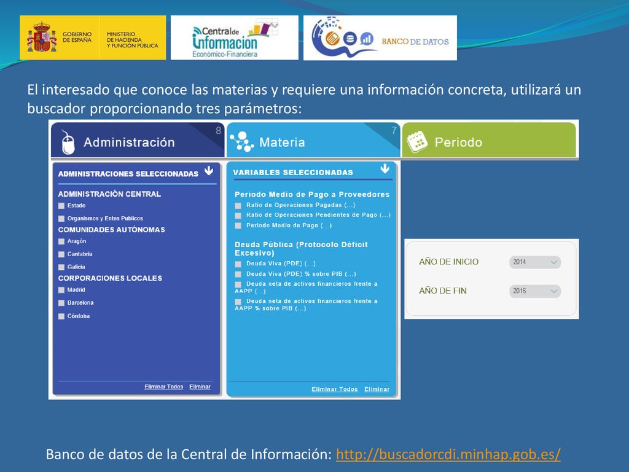Check the Galicia checkbox
The image size is (629, 472).
click(61, 267)
